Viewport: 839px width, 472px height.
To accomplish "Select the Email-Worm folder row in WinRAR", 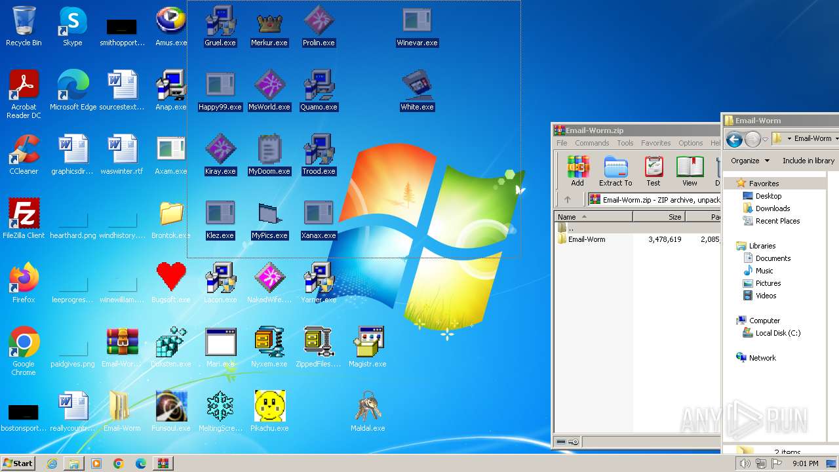I will click(x=638, y=239).
